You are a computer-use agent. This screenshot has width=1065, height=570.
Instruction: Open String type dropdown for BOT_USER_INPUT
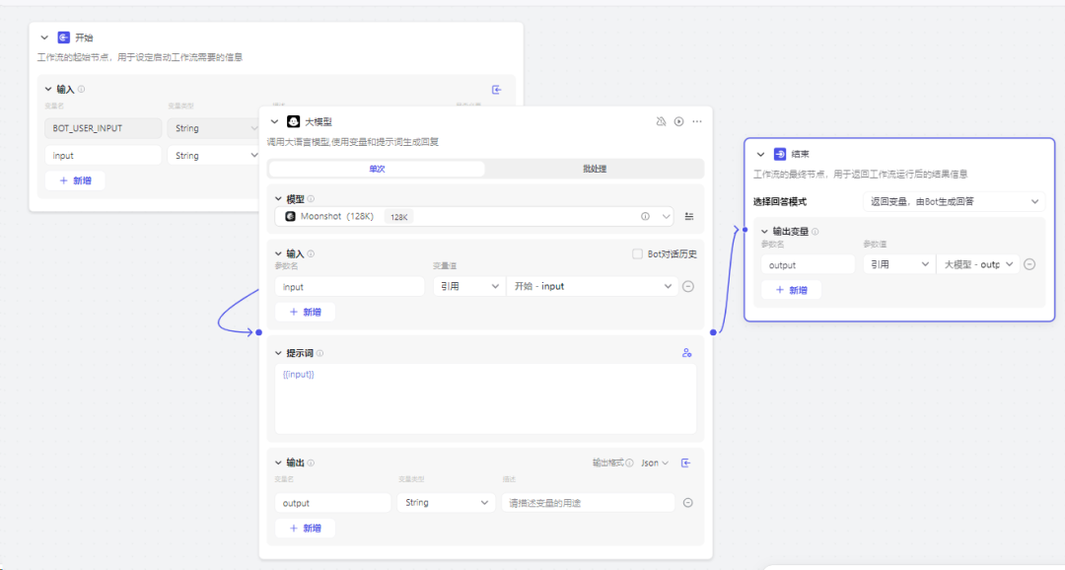click(213, 128)
